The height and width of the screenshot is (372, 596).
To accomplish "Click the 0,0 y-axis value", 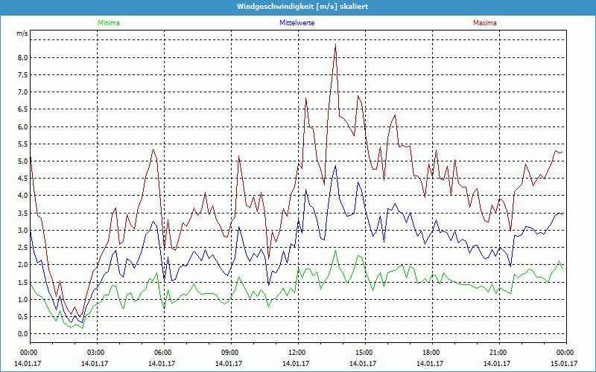I will (23, 333).
